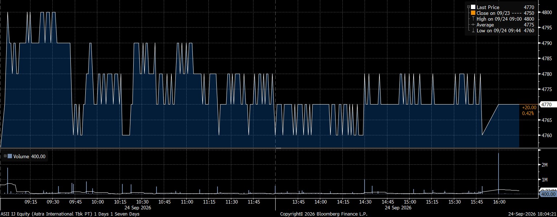The image size is (557, 217).
Task: Click the Last Price legend label
Action: point(488,7)
